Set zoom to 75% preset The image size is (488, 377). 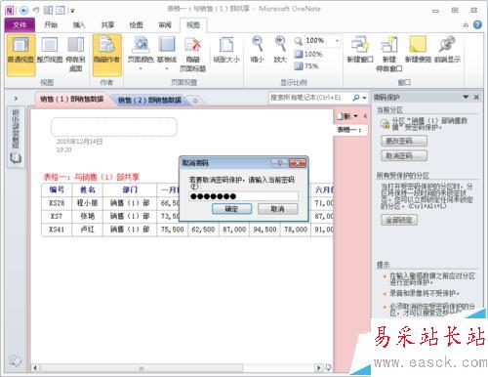click(306, 66)
